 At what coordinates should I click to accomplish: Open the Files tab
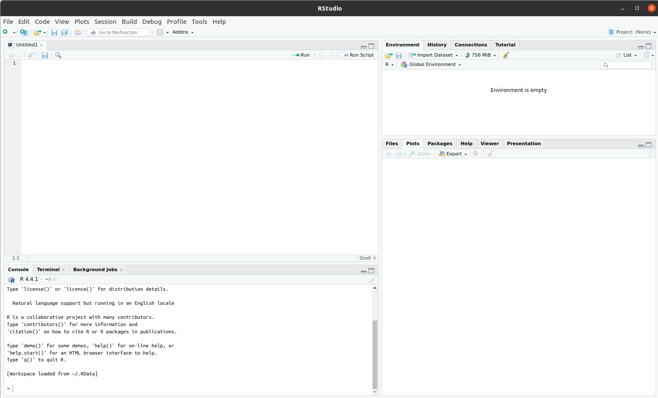coord(392,143)
